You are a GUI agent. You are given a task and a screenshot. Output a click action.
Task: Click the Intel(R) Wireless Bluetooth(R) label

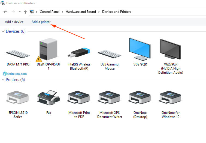click(x=79, y=66)
